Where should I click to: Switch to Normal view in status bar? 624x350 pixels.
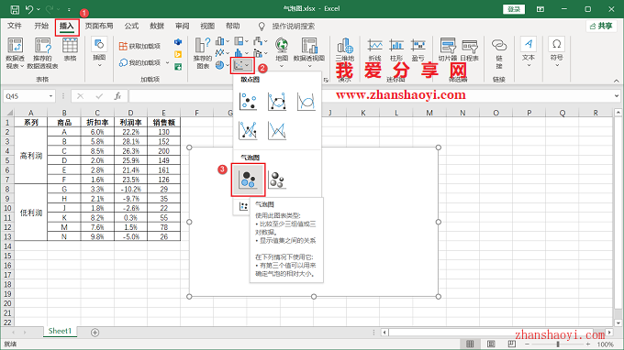tap(470, 344)
